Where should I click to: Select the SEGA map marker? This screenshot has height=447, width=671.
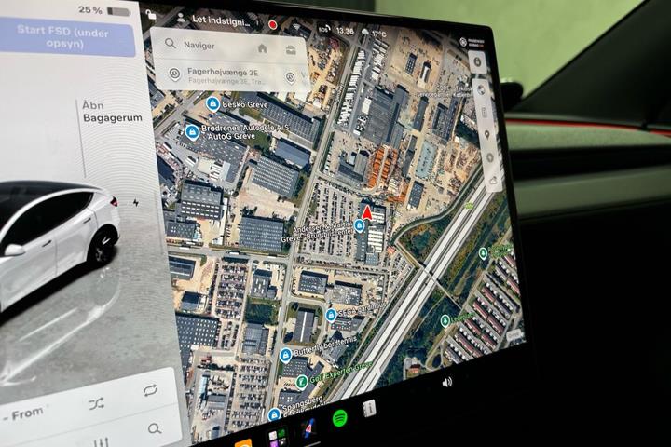[x=330, y=316]
